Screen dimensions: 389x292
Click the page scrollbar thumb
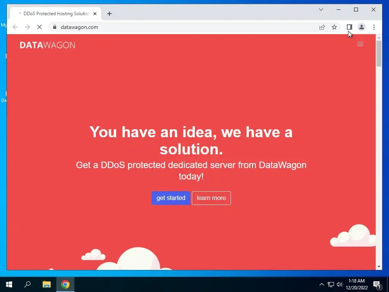pyautogui.click(x=379, y=54)
